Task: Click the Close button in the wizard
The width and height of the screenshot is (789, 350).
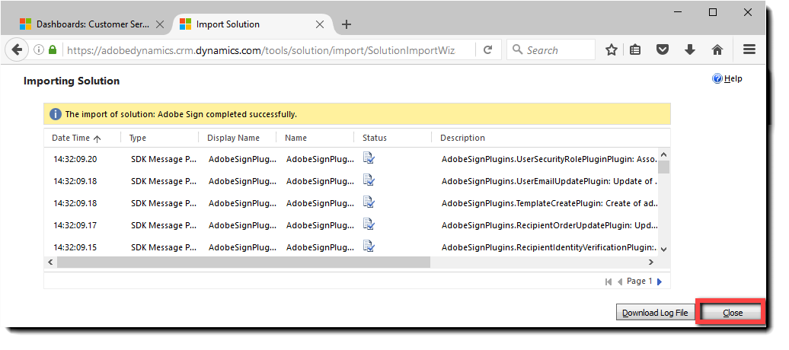Action: tap(733, 313)
